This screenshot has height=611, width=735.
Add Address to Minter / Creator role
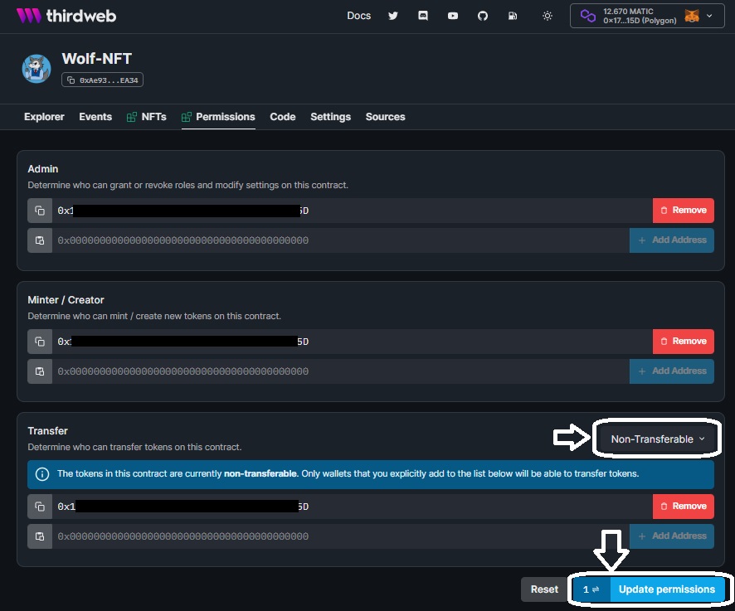(672, 371)
